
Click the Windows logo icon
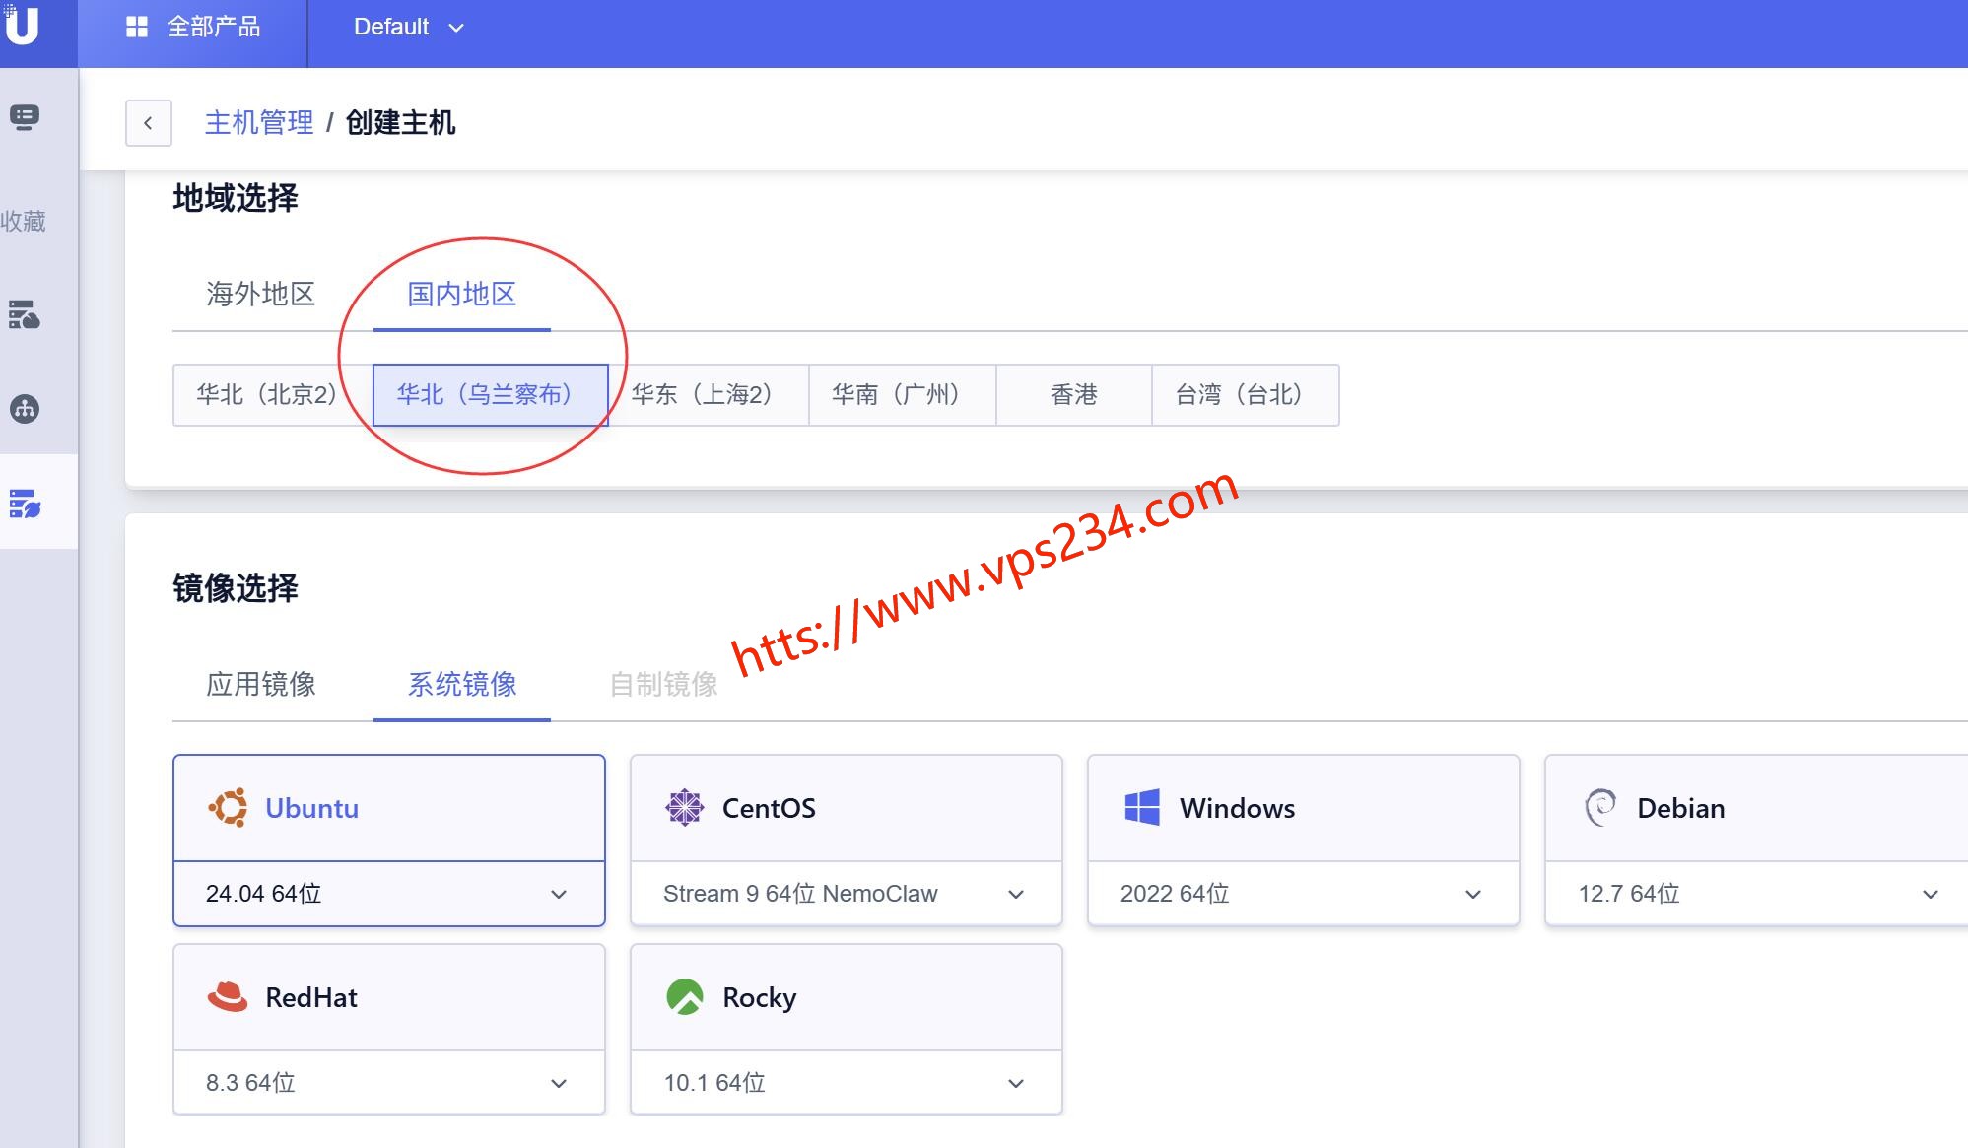click(x=1142, y=808)
